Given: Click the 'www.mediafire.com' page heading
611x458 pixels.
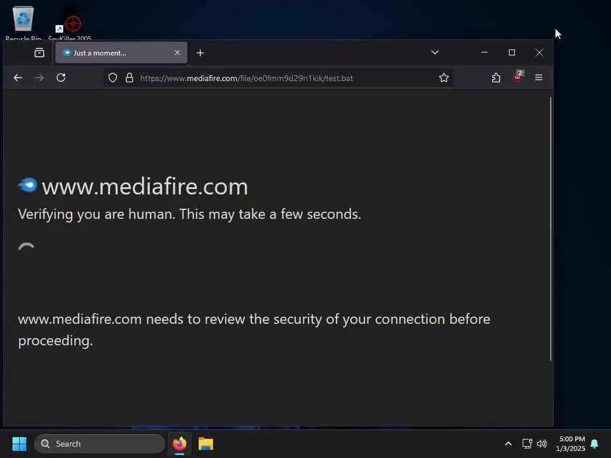Looking at the screenshot, I should [x=144, y=187].
